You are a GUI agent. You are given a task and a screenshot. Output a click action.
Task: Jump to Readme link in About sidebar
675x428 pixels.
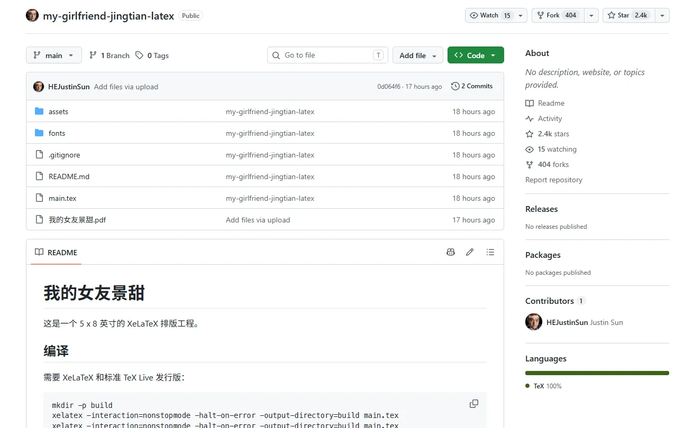545,103
